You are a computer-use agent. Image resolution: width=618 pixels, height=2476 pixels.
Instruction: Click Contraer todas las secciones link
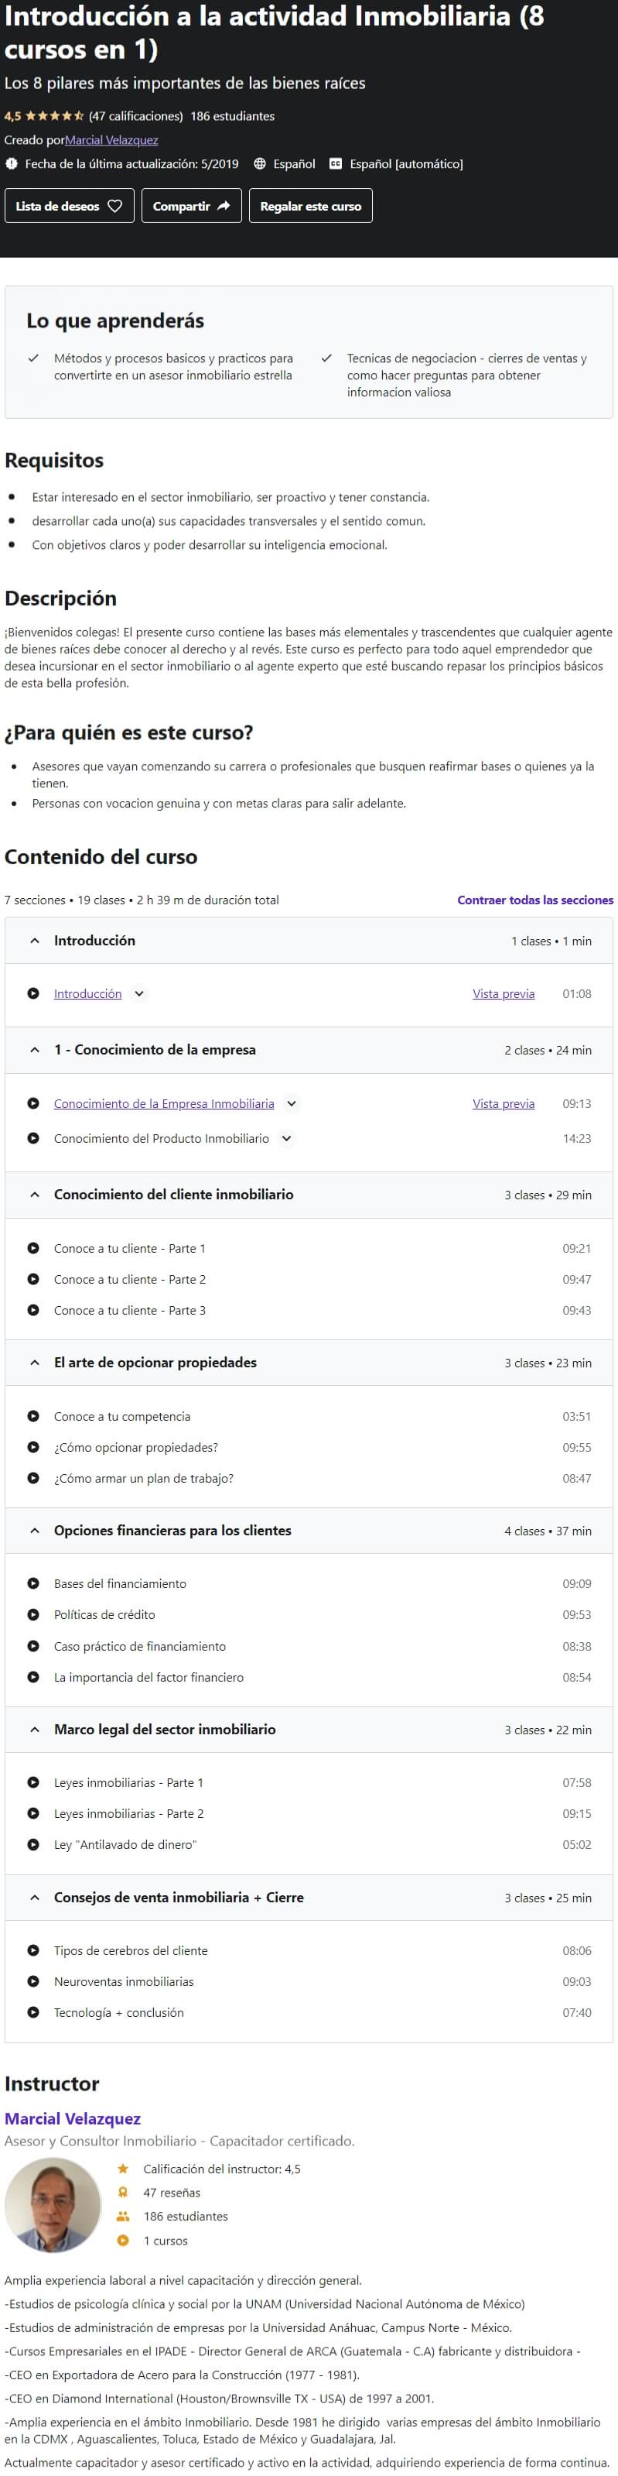[535, 900]
